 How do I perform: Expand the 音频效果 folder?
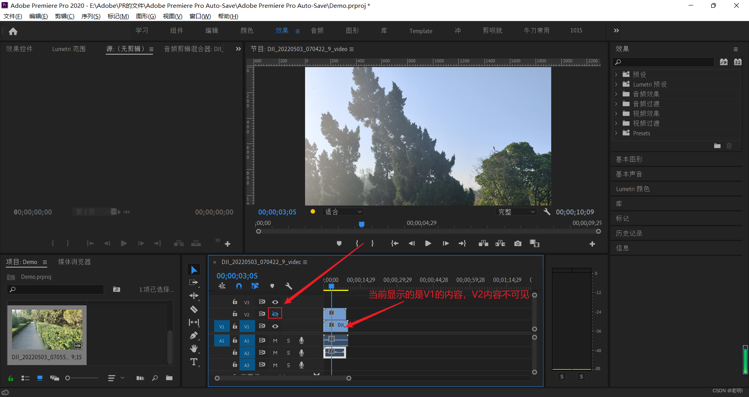tap(616, 94)
